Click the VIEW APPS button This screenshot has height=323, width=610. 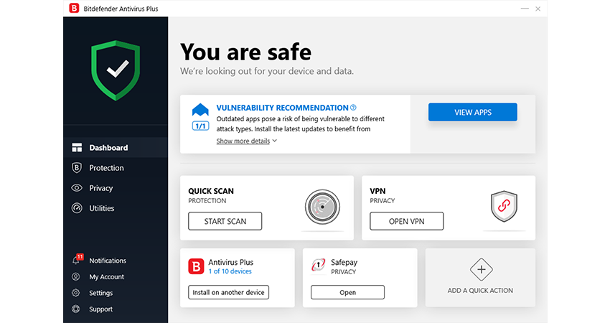473,112
